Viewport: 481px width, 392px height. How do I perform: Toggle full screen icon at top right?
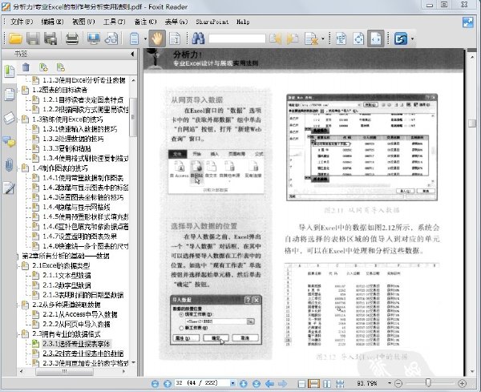tap(468, 22)
